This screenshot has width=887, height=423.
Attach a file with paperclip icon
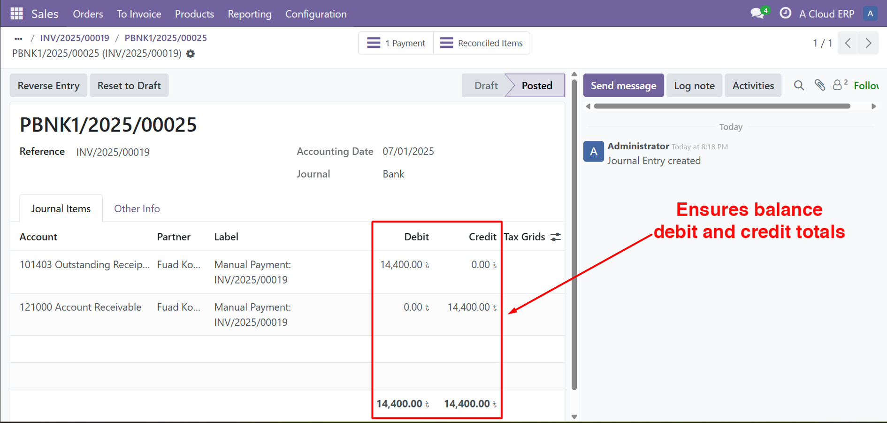pos(819,85)
